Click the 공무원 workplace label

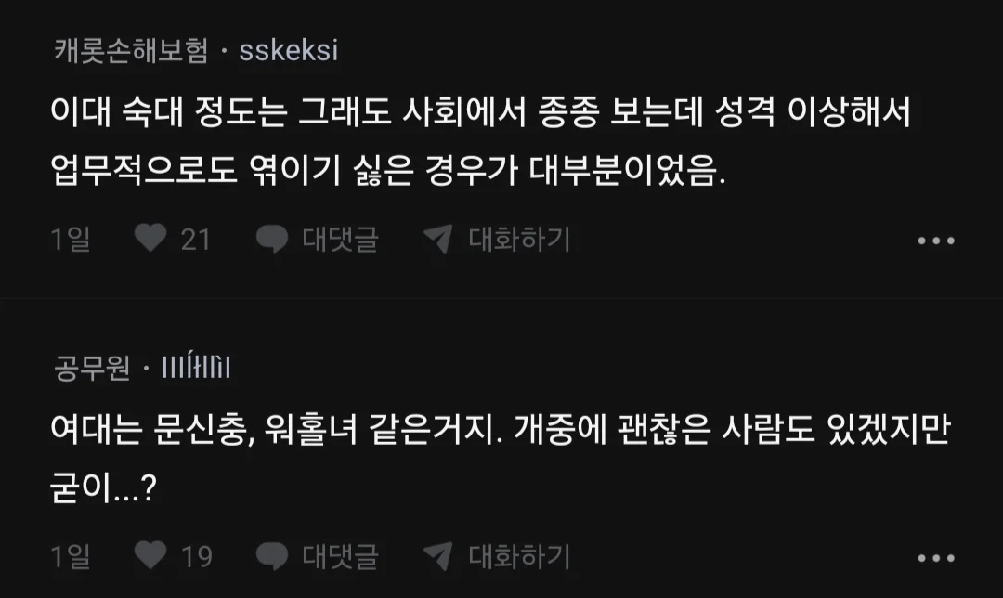coord(93,370)
